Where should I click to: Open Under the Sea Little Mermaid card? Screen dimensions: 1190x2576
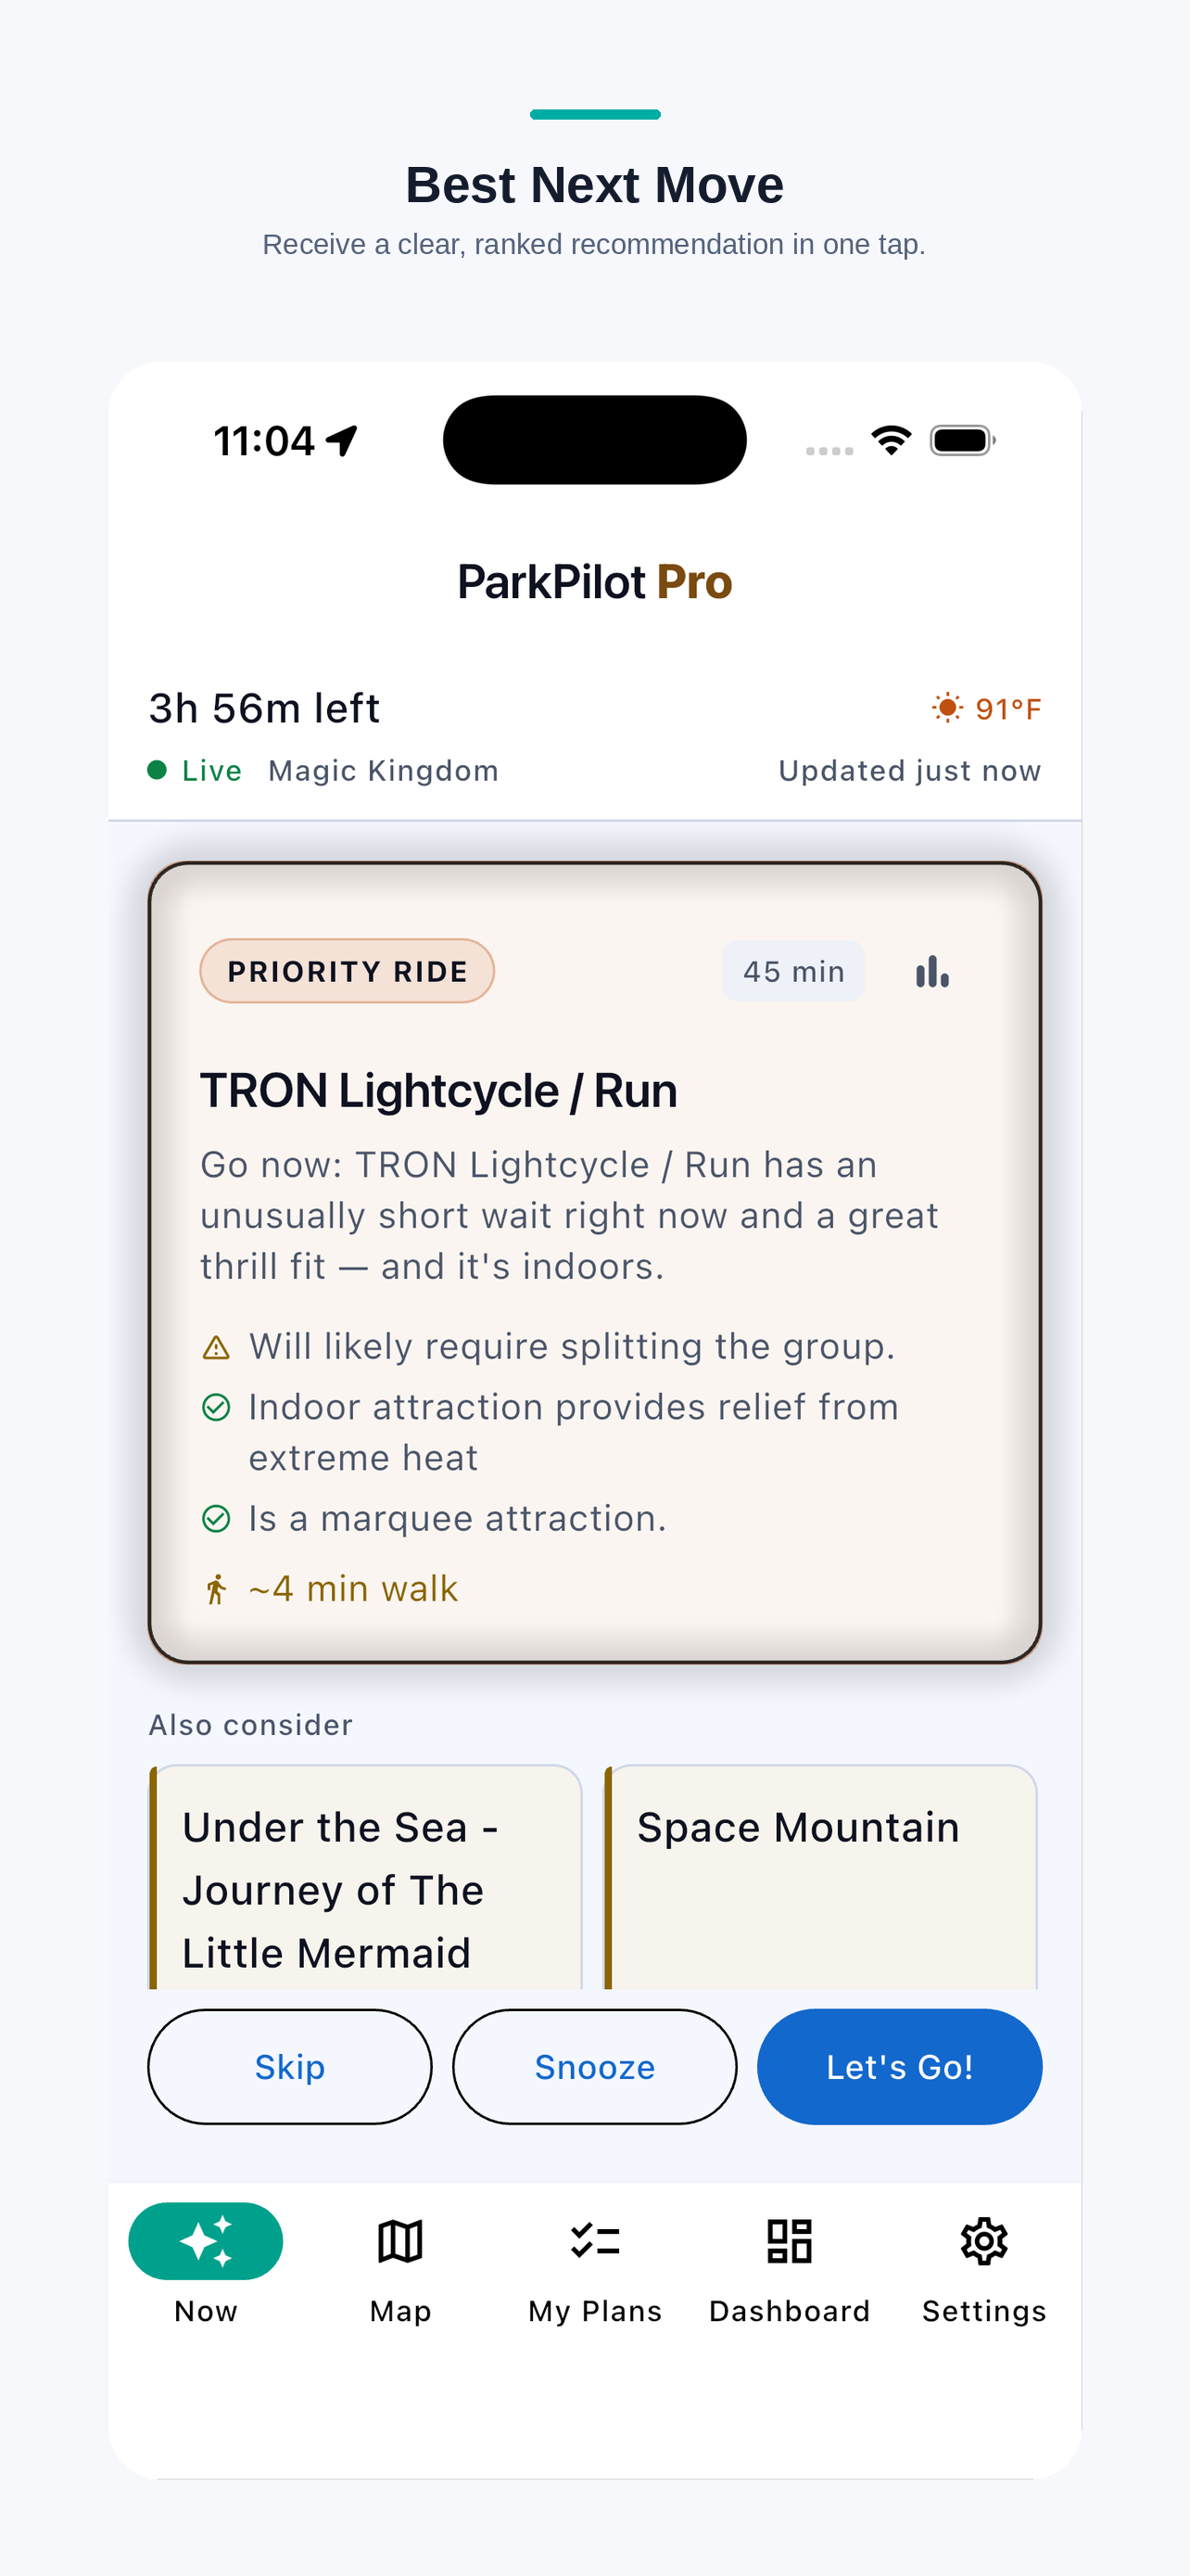(366, 1878)
